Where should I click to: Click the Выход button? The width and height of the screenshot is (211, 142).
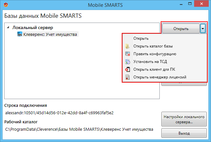click(x=184, y=133)
